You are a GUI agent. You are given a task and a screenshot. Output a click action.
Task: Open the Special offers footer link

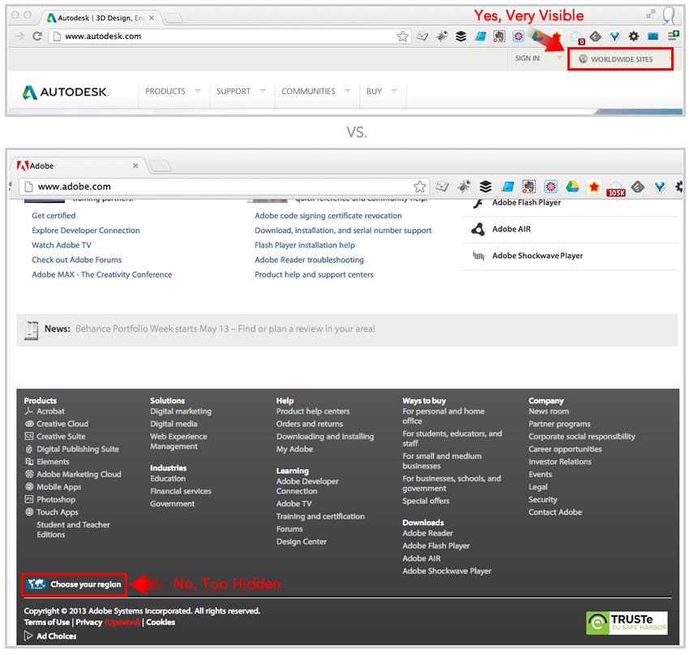426,501
